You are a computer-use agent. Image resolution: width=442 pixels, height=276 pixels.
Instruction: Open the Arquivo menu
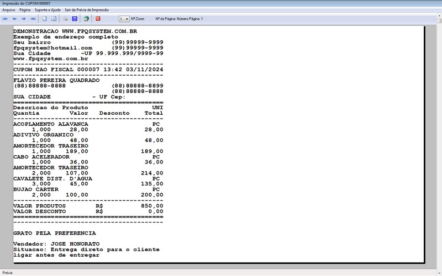(9, 10)
